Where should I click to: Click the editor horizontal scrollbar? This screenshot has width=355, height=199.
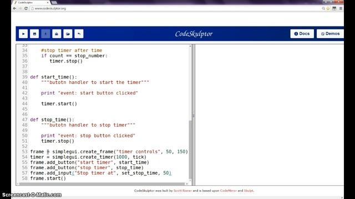[x=102, y=184]
